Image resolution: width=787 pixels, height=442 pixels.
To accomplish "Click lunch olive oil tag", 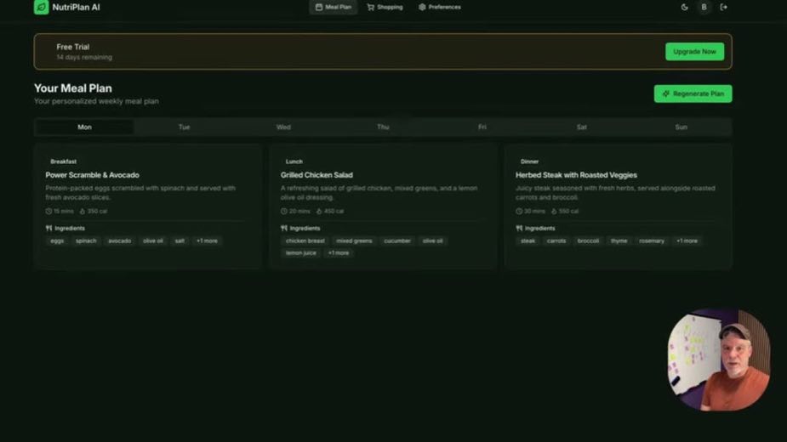I will pos(433,241).
